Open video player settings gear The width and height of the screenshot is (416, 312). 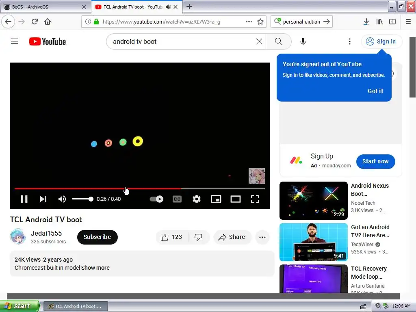pos(197,199)
